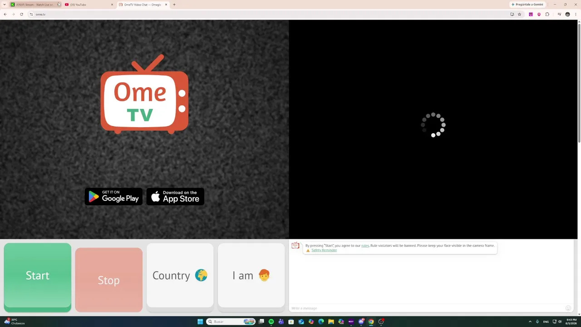Expand the tab search dropdown arrow

pos(4,5)
